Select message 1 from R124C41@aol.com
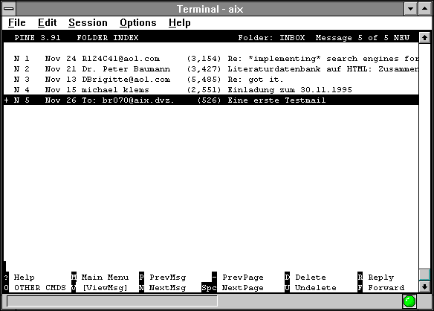This screenshot has height=311, width=434. click(211, 59)
